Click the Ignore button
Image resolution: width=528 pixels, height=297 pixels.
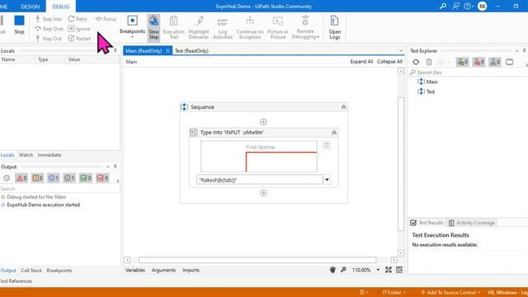pos(79,29)
